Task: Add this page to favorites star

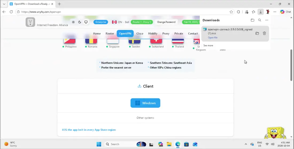Action: pos(231,12)
